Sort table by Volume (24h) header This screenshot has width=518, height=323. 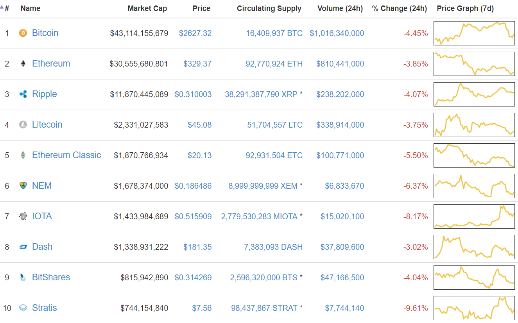tap(340, 9)
